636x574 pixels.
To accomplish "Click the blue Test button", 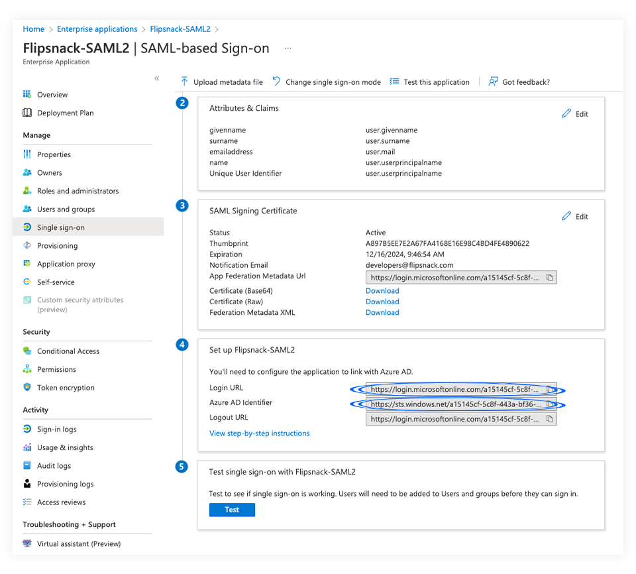I will (x=232, y=510).
